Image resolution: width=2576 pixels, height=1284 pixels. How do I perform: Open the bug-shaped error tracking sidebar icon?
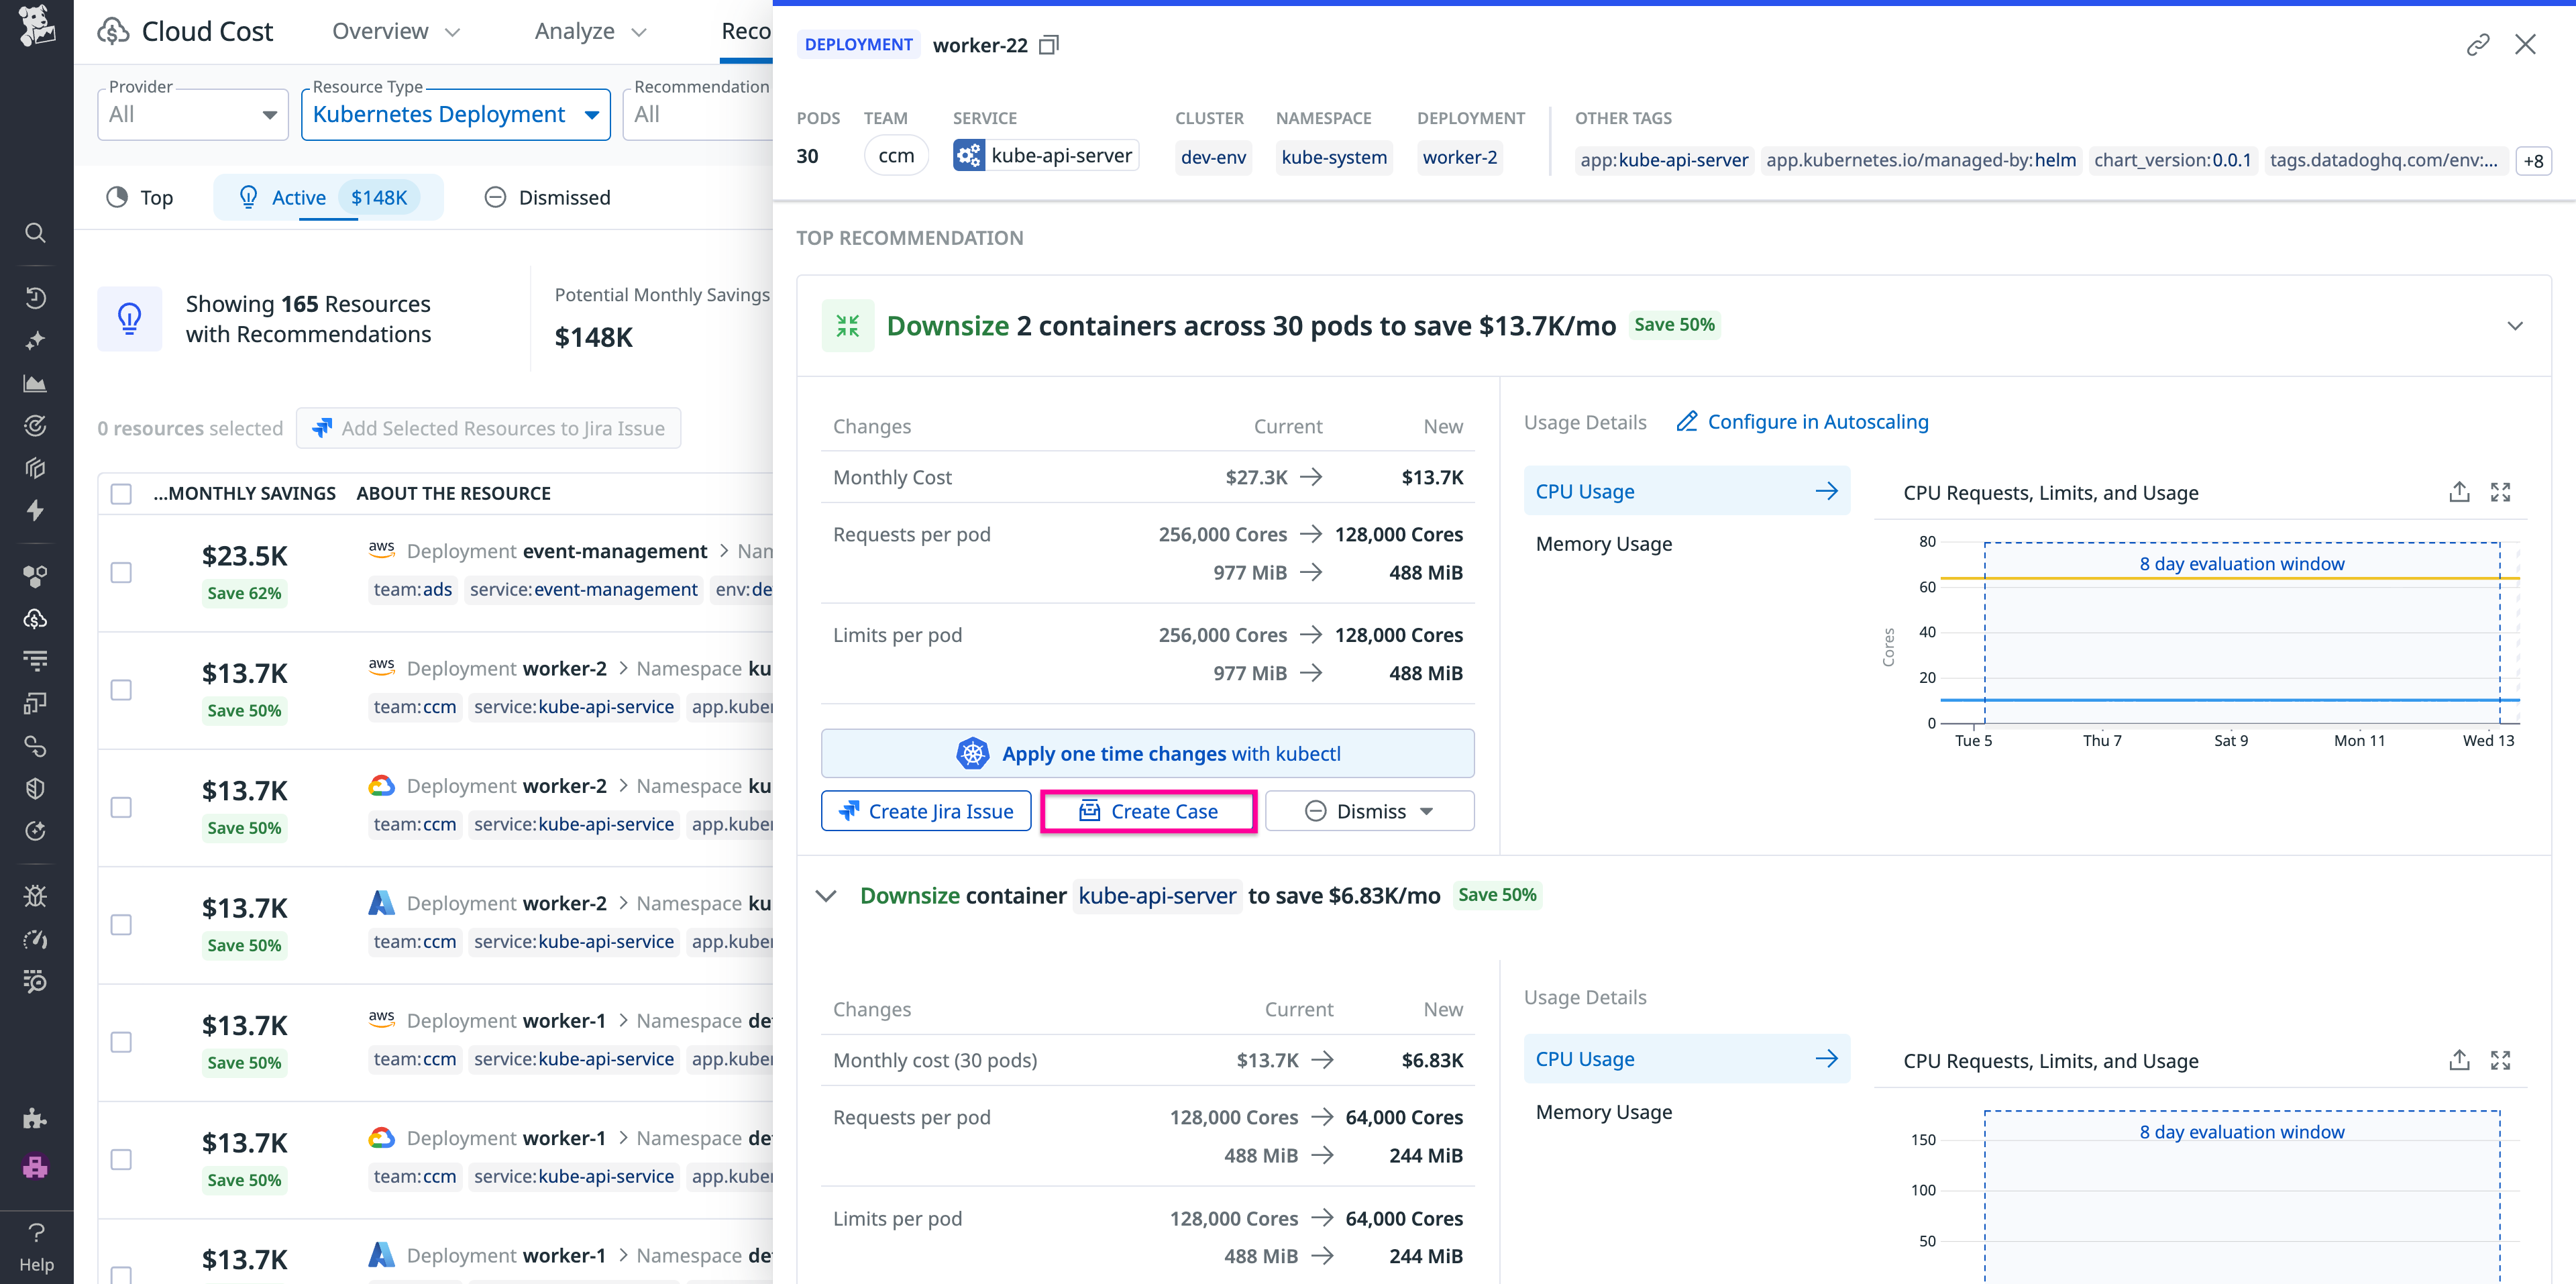coord(36,896)
